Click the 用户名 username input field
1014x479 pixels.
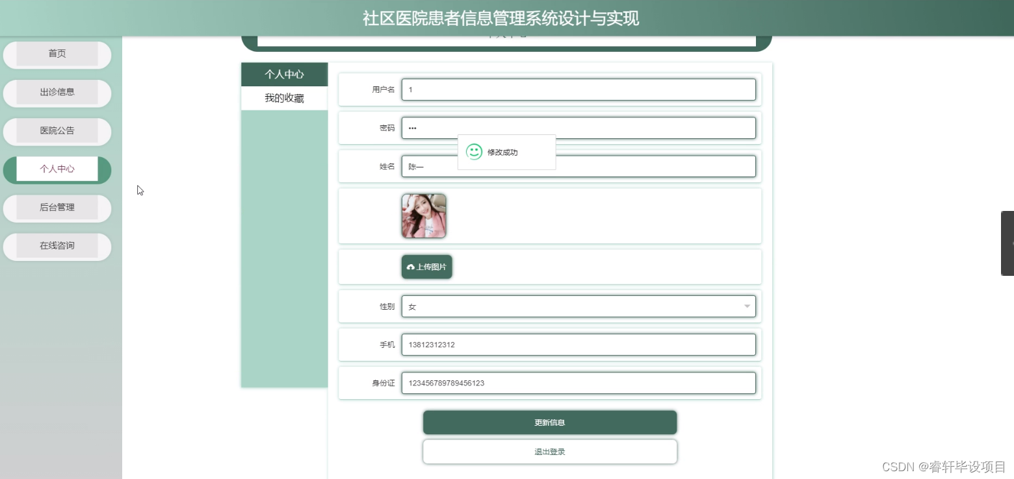578,89
